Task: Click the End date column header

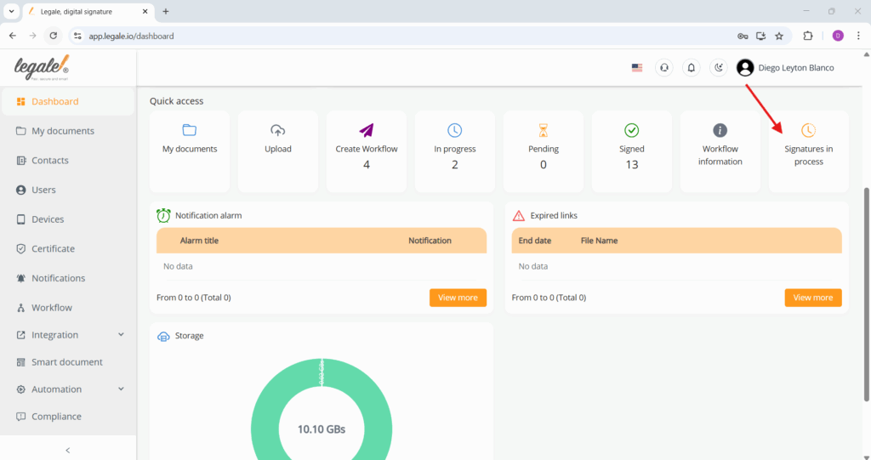Action: coord(534,241)
